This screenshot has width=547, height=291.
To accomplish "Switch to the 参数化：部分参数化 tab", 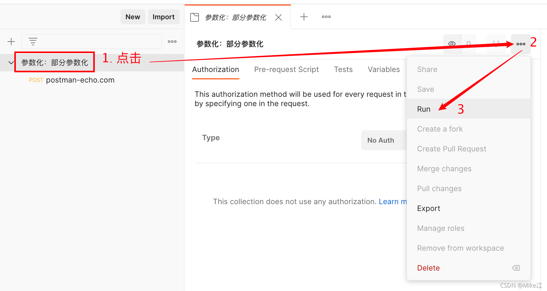I will tap(236, 17).
